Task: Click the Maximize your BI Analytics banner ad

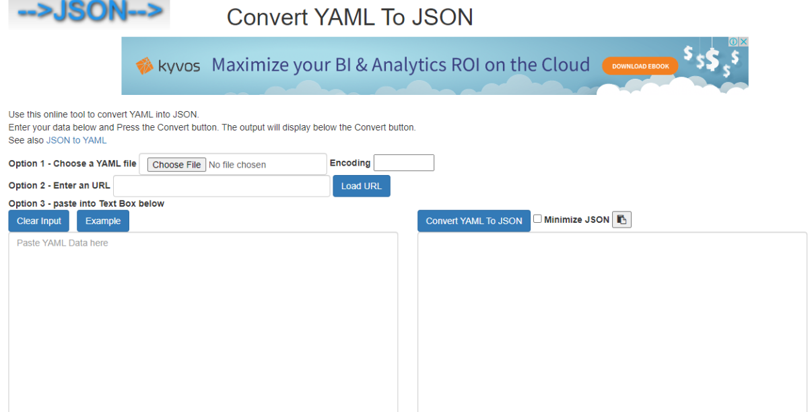Action: tap(400, 65)
